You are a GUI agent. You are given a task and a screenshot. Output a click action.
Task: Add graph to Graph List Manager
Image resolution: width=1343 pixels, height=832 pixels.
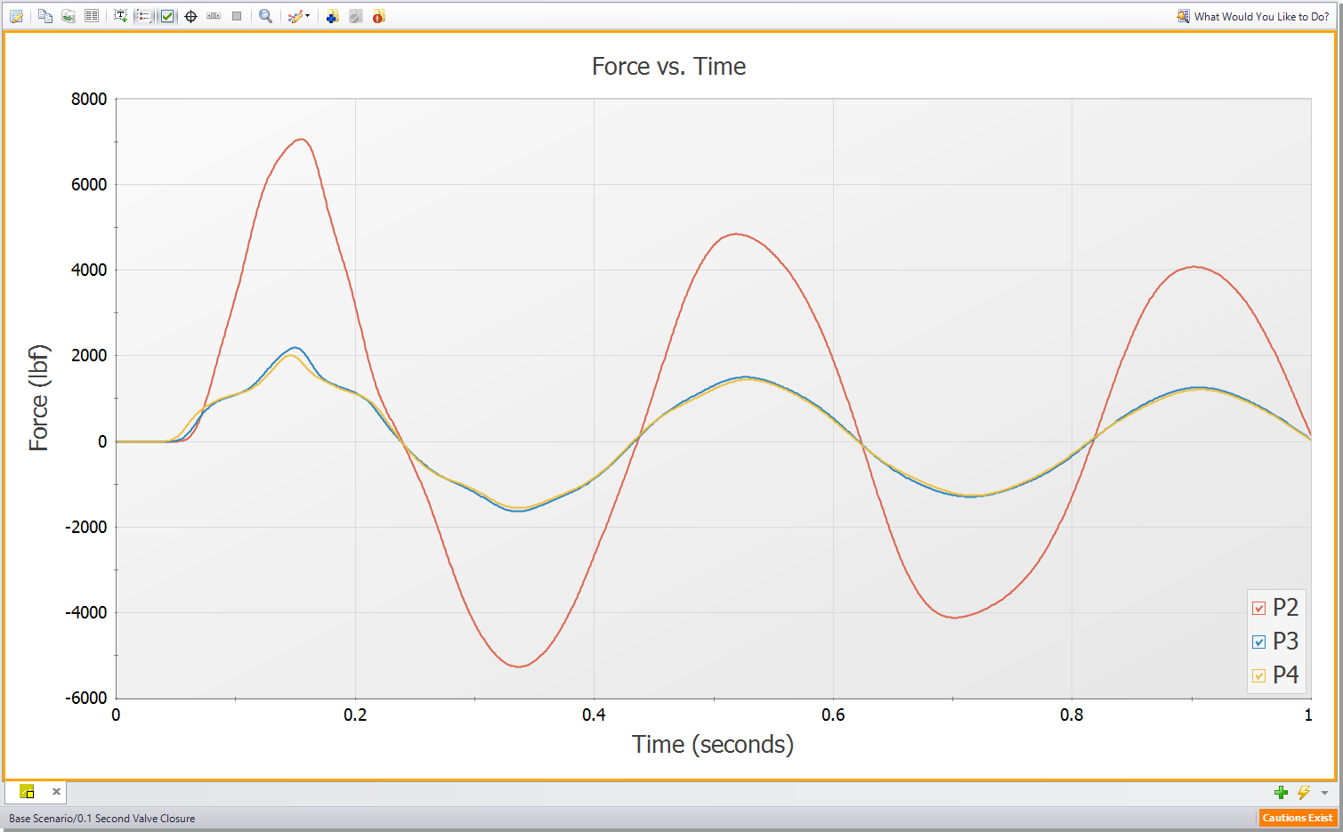point(331,15)
